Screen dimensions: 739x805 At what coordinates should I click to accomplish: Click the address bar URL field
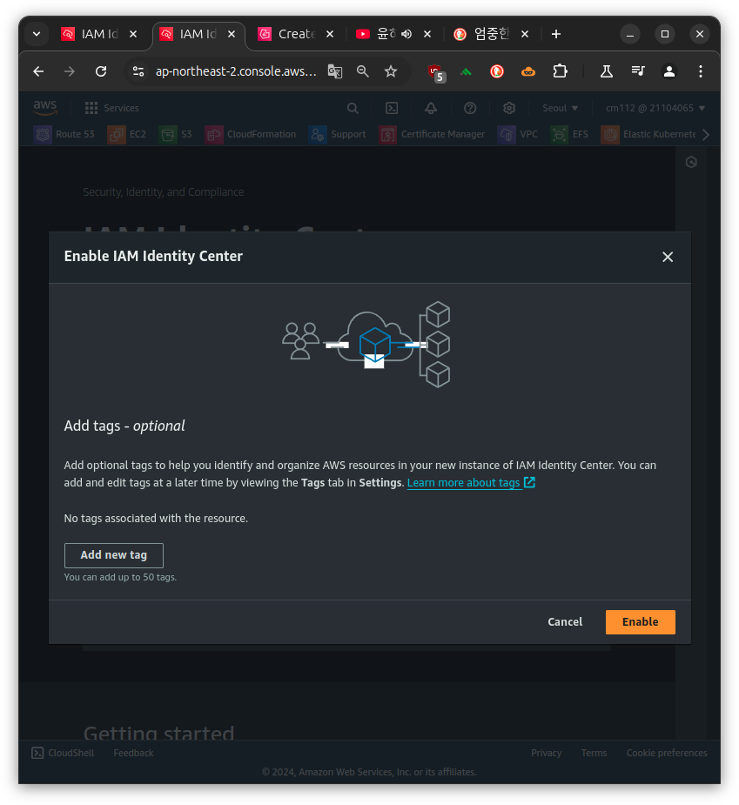[236, 71]
